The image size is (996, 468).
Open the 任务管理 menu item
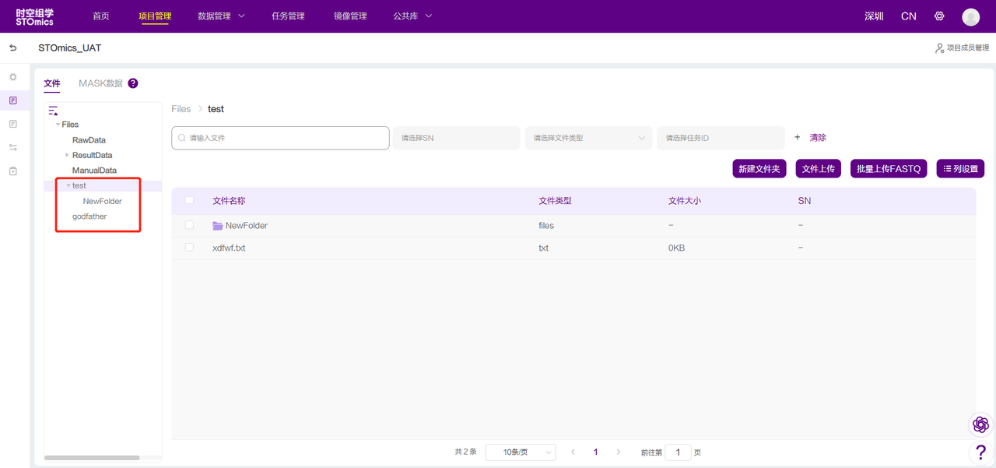click(x=288, y=16)
